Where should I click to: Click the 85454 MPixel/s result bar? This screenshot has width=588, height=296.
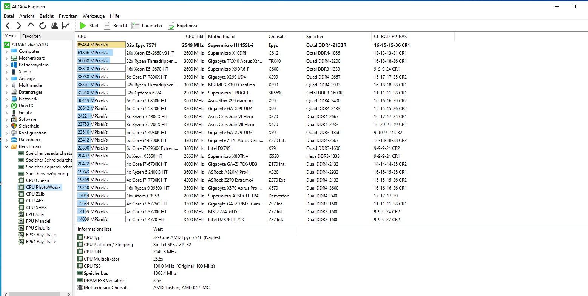click(x=101, y=45)
